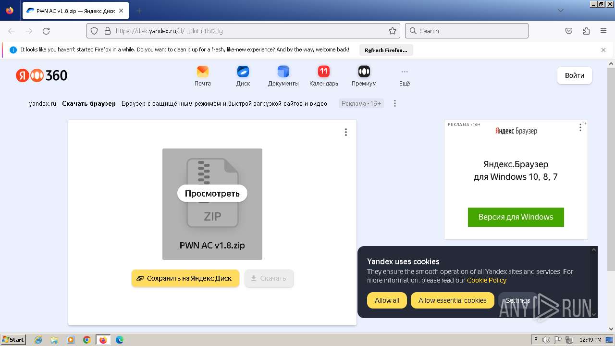Click the action center flag tray icon
The height and width of the screenshot is (346, 615).
[558, 340]
